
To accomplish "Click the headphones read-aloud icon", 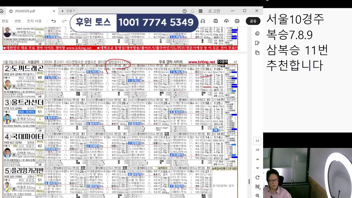I will tap(203, 21).
